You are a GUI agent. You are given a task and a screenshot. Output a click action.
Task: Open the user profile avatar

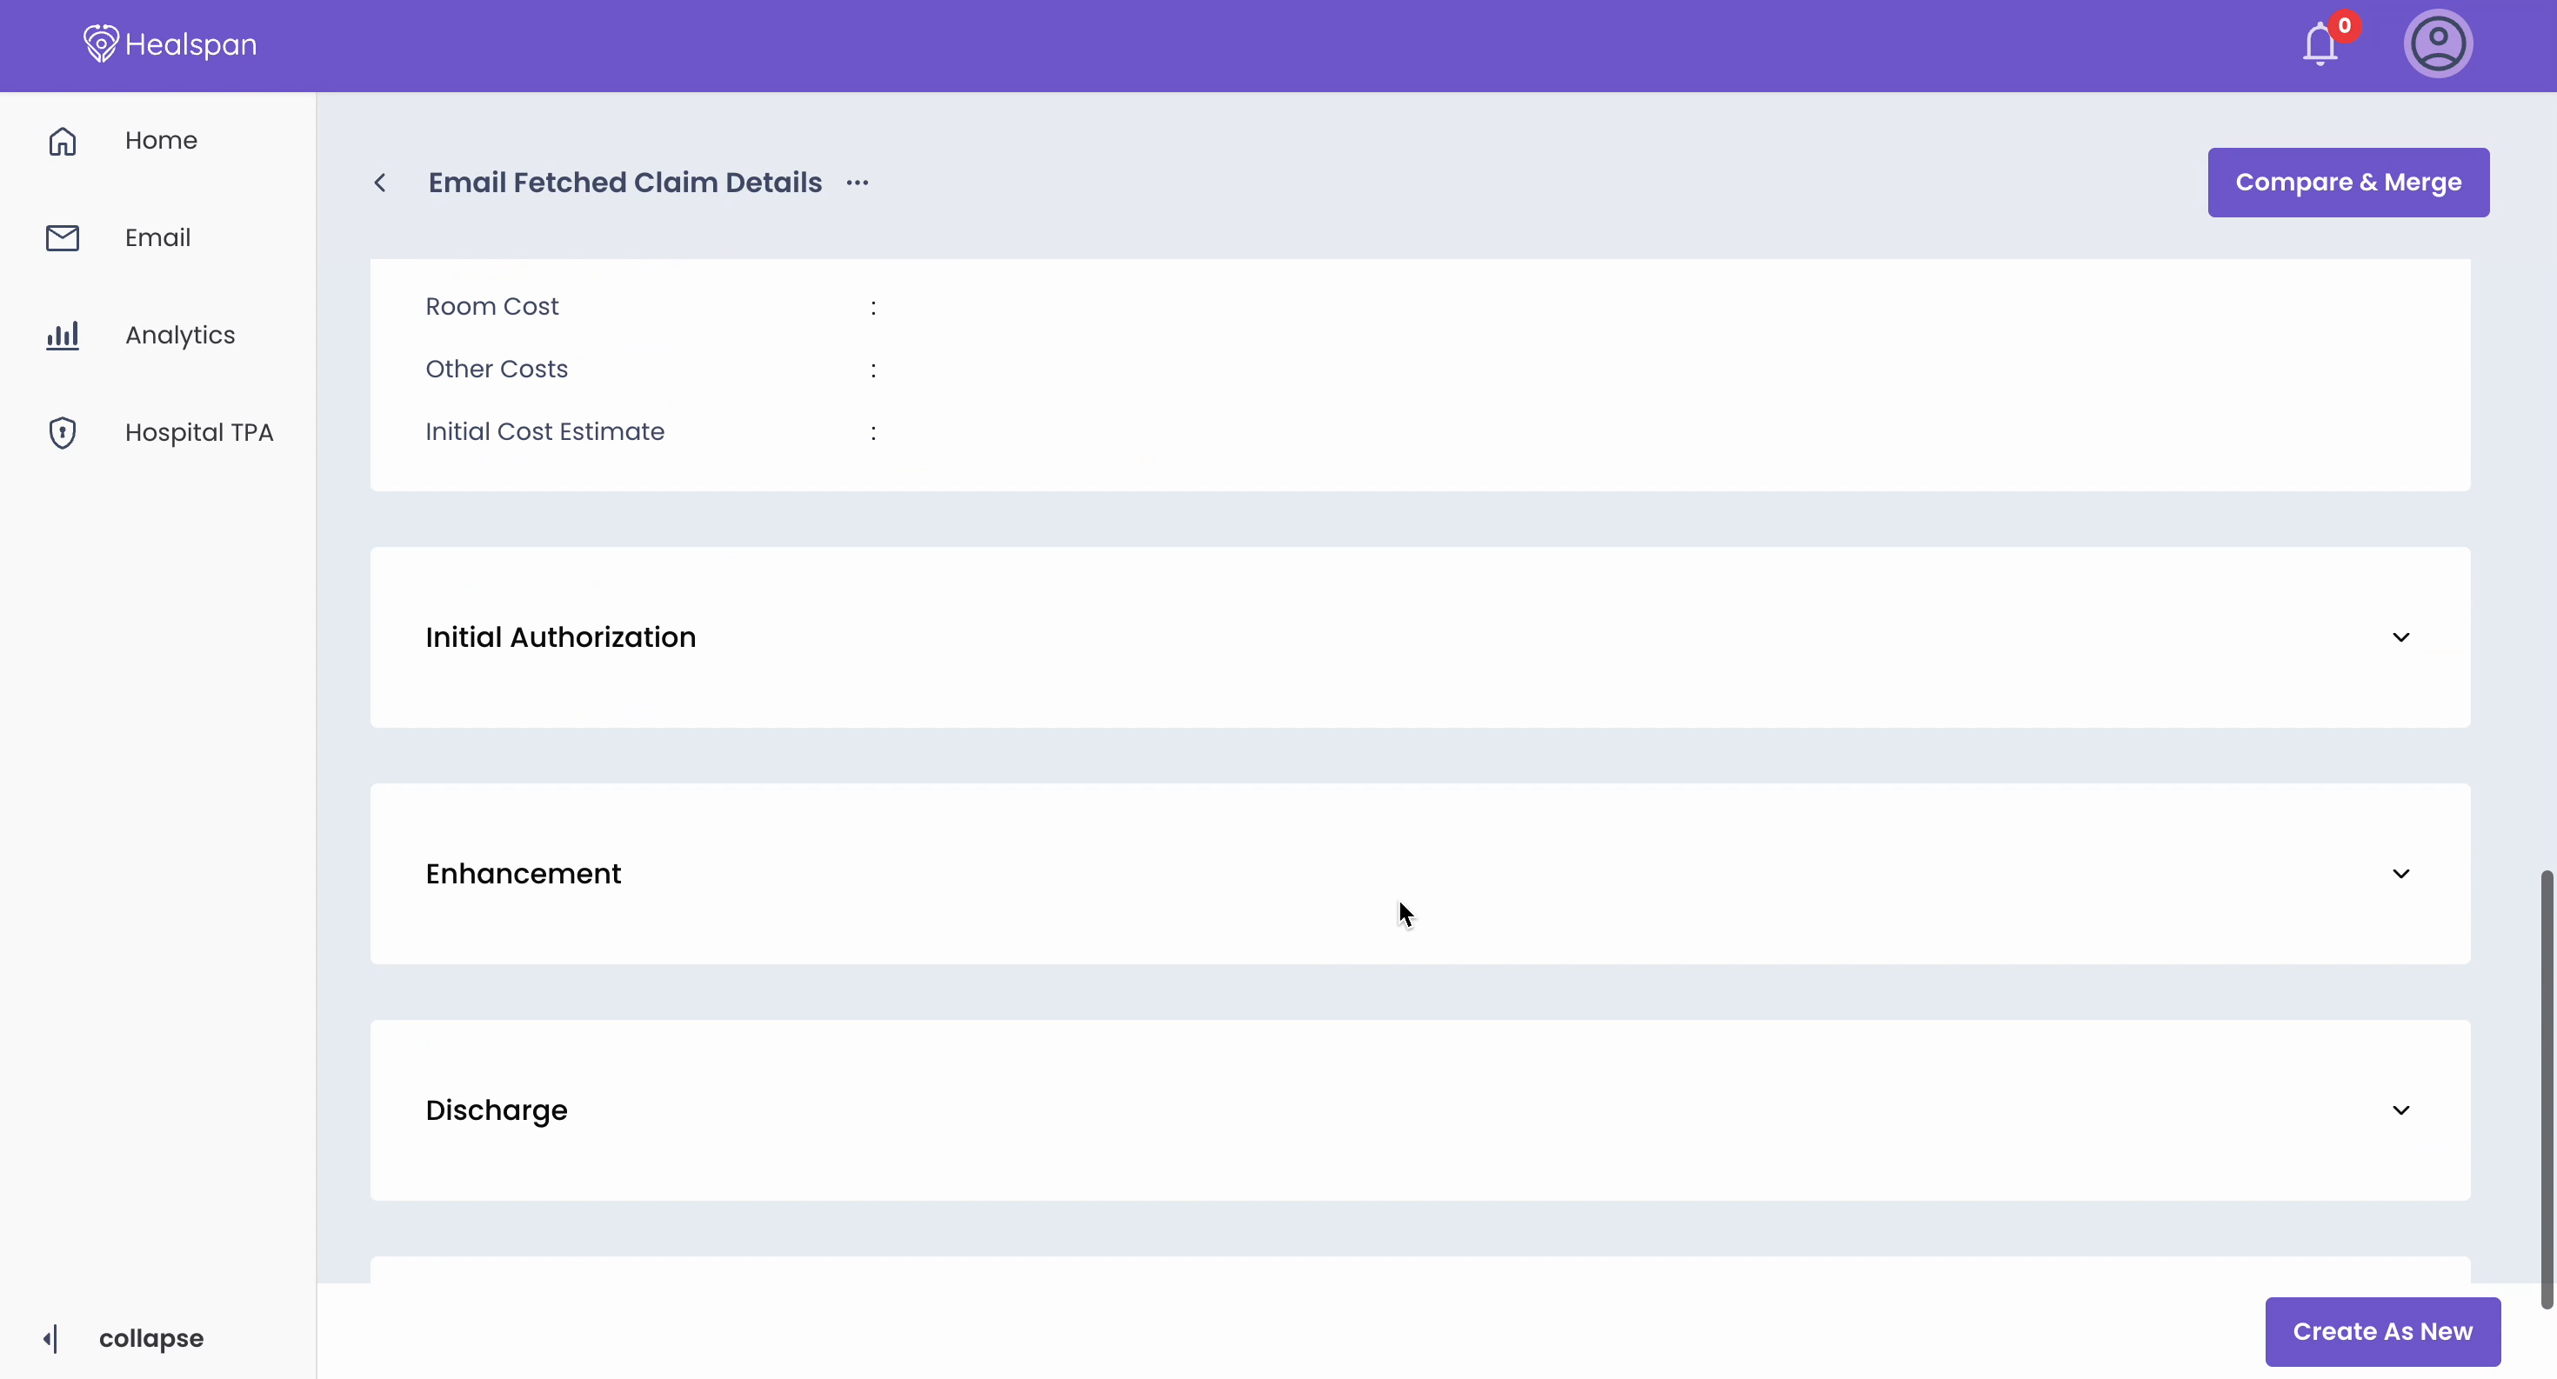(x=2439, y=43)
